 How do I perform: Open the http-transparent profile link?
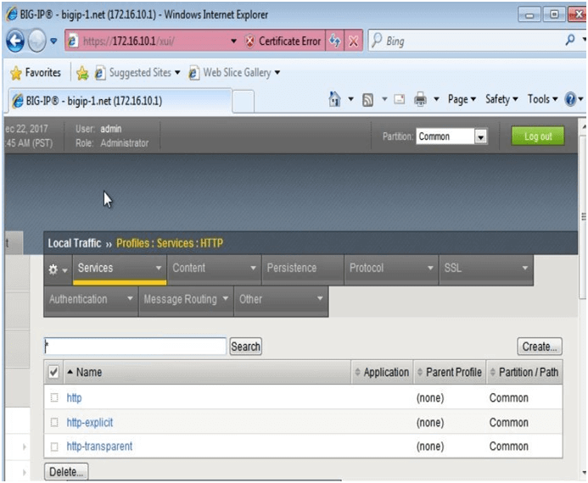click(x=99, y=447)
